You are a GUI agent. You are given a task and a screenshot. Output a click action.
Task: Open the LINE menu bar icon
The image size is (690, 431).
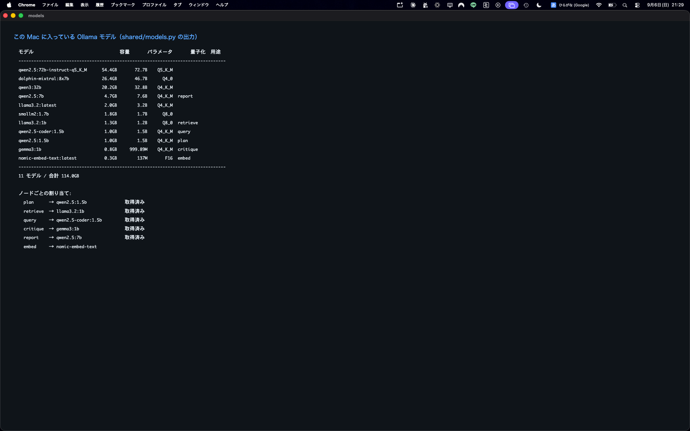click(x=473, y=5)
